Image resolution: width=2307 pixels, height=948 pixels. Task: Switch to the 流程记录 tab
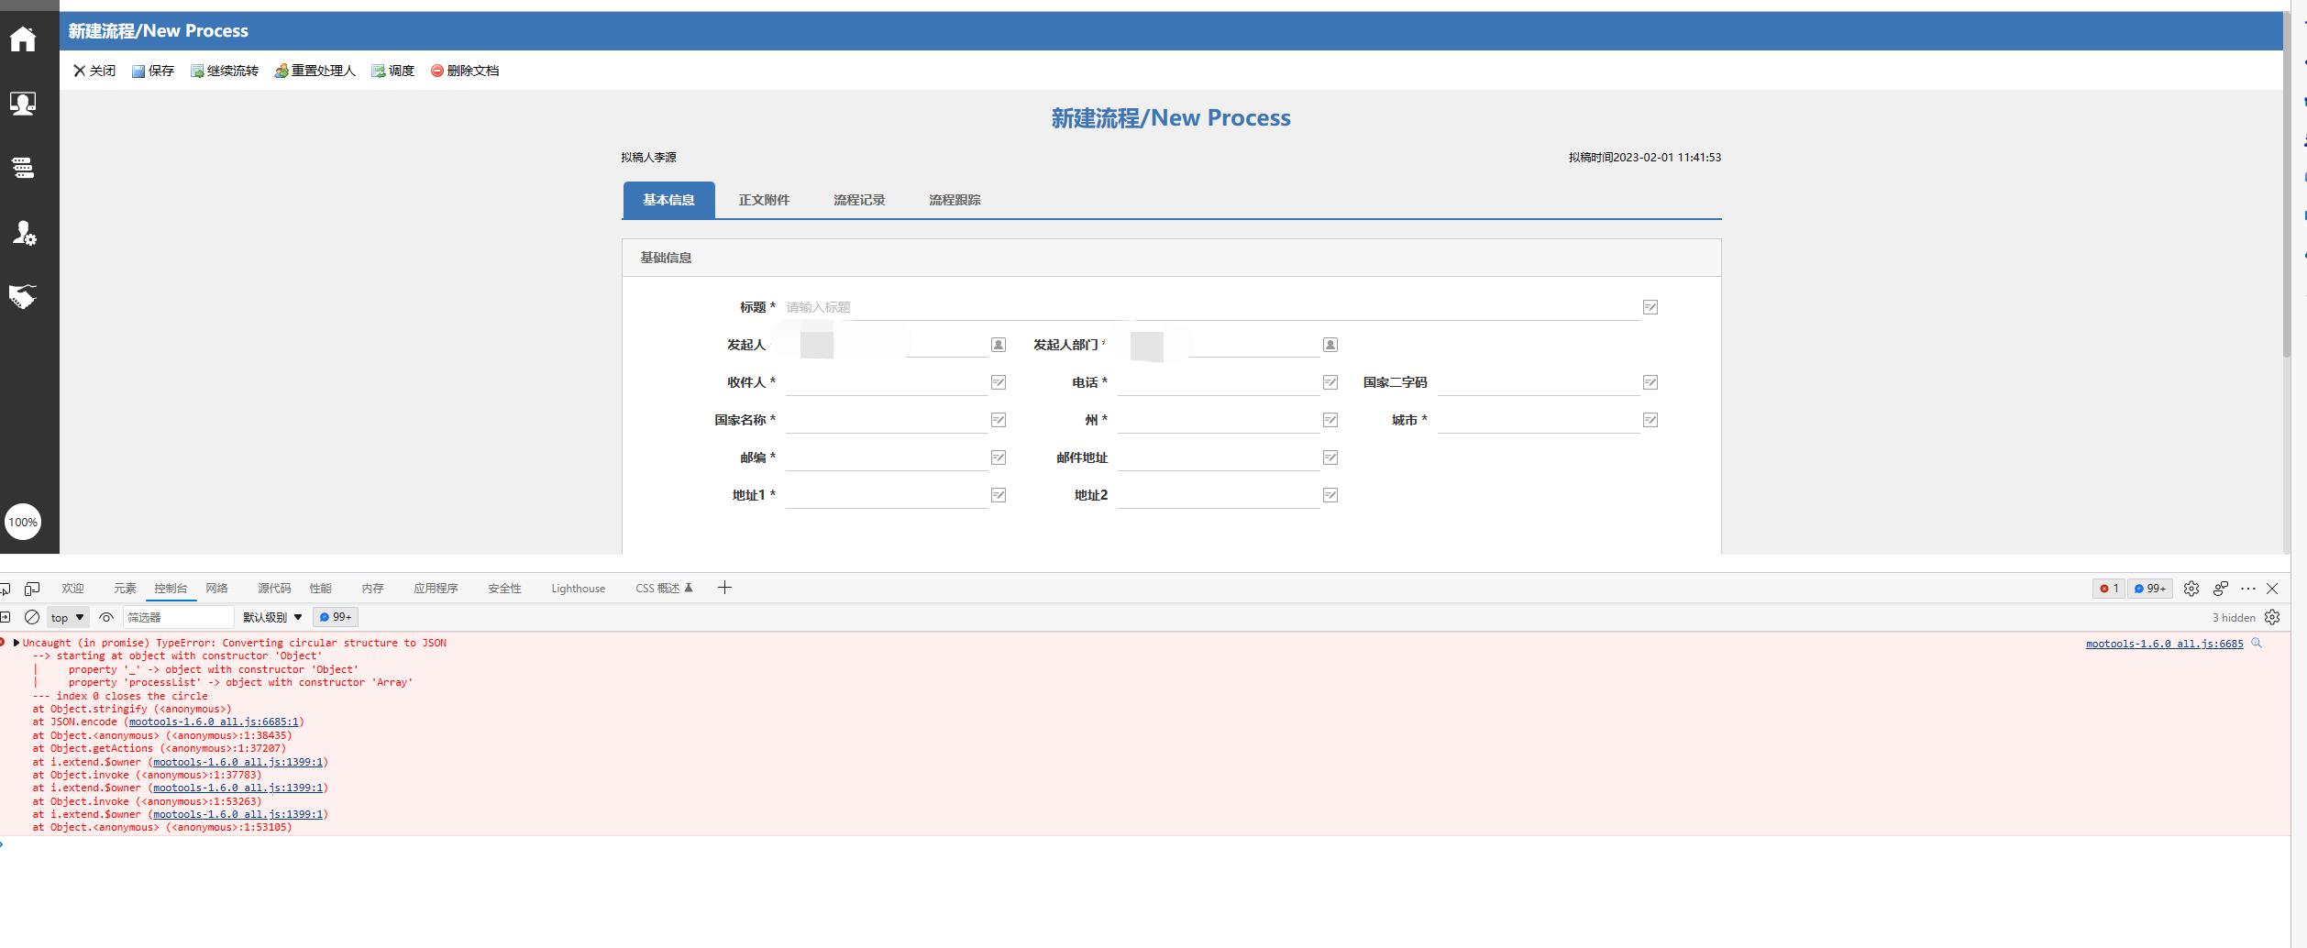[859, 200]
